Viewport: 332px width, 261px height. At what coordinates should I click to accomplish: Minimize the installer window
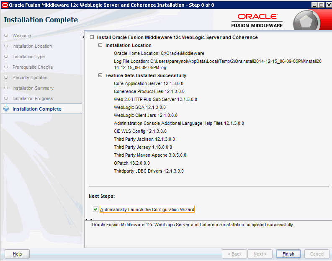(x=314, y=5)
